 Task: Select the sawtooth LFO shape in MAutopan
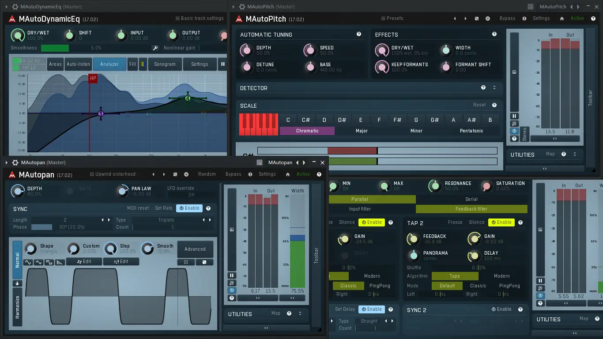[x=60, y=263]
